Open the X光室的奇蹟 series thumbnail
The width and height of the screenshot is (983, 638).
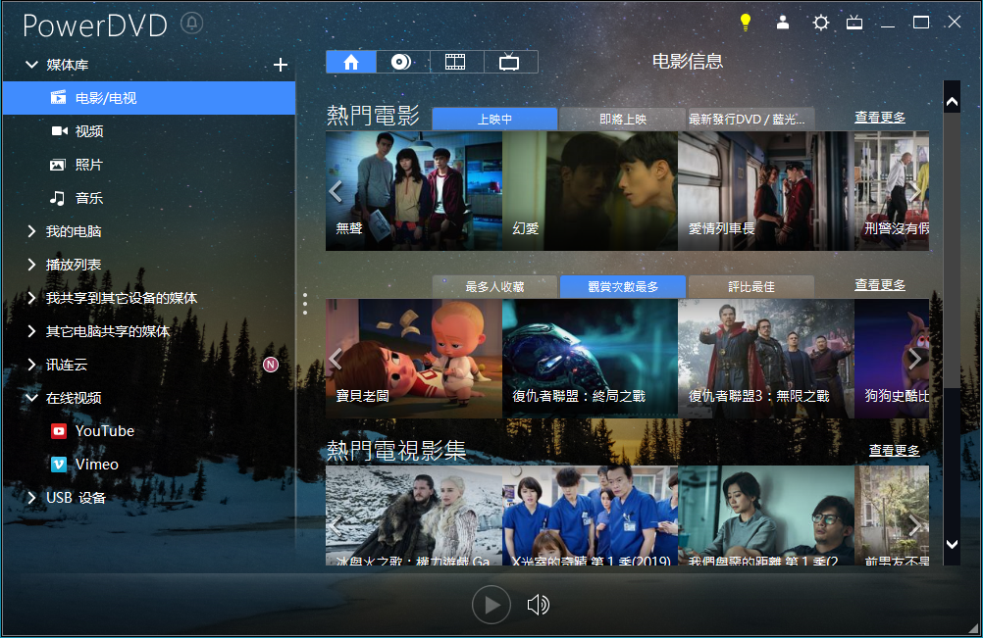pyautogui.click(x=590, y=515)
